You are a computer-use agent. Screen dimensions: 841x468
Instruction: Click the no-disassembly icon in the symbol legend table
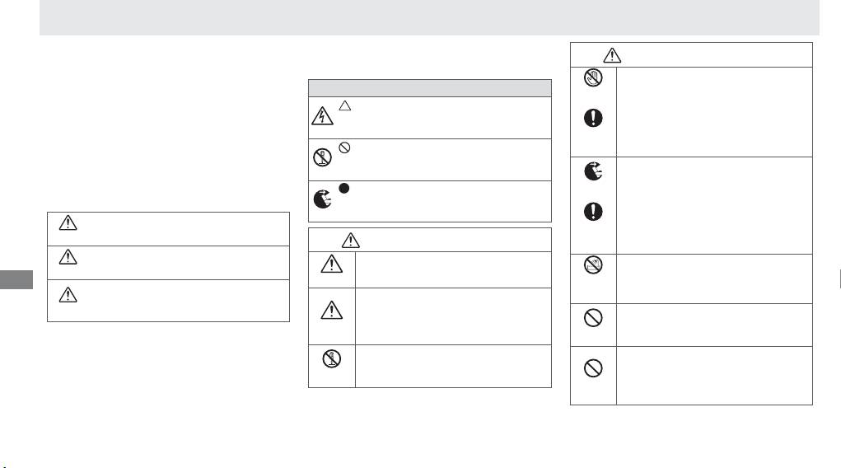point(322,158)
